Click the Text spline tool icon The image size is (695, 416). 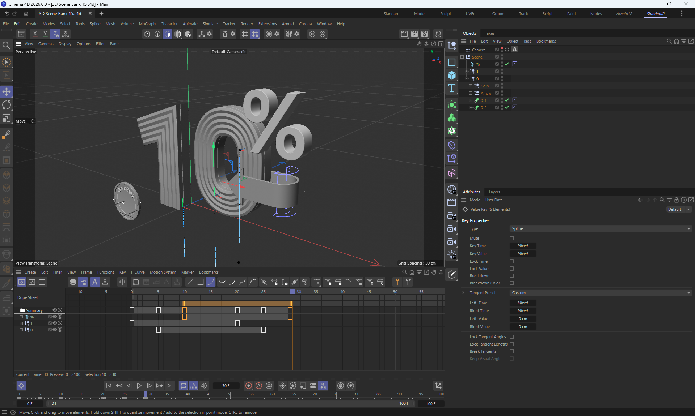point(451,89)
